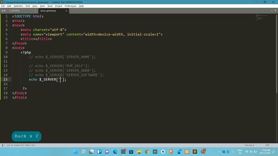This screenshot has width=278, height=156.
Task: Click the closing ?> line
Action: click(x=25, y=88)
